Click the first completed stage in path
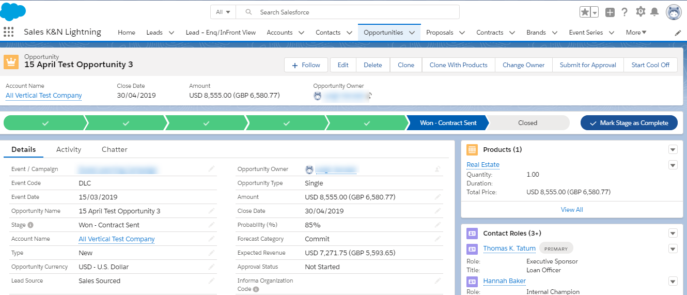 [45, 123]
